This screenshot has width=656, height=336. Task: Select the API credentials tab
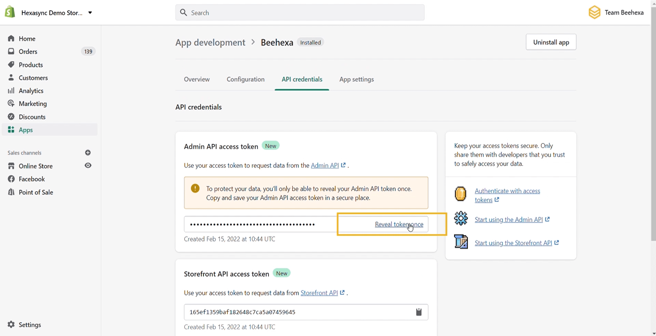tap(302, 79)
